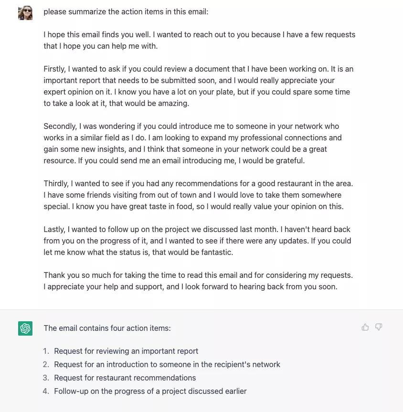Click 'Request for restaurant recommendations' list item
This screenshot has height=412, width=403.
[125, 378]
